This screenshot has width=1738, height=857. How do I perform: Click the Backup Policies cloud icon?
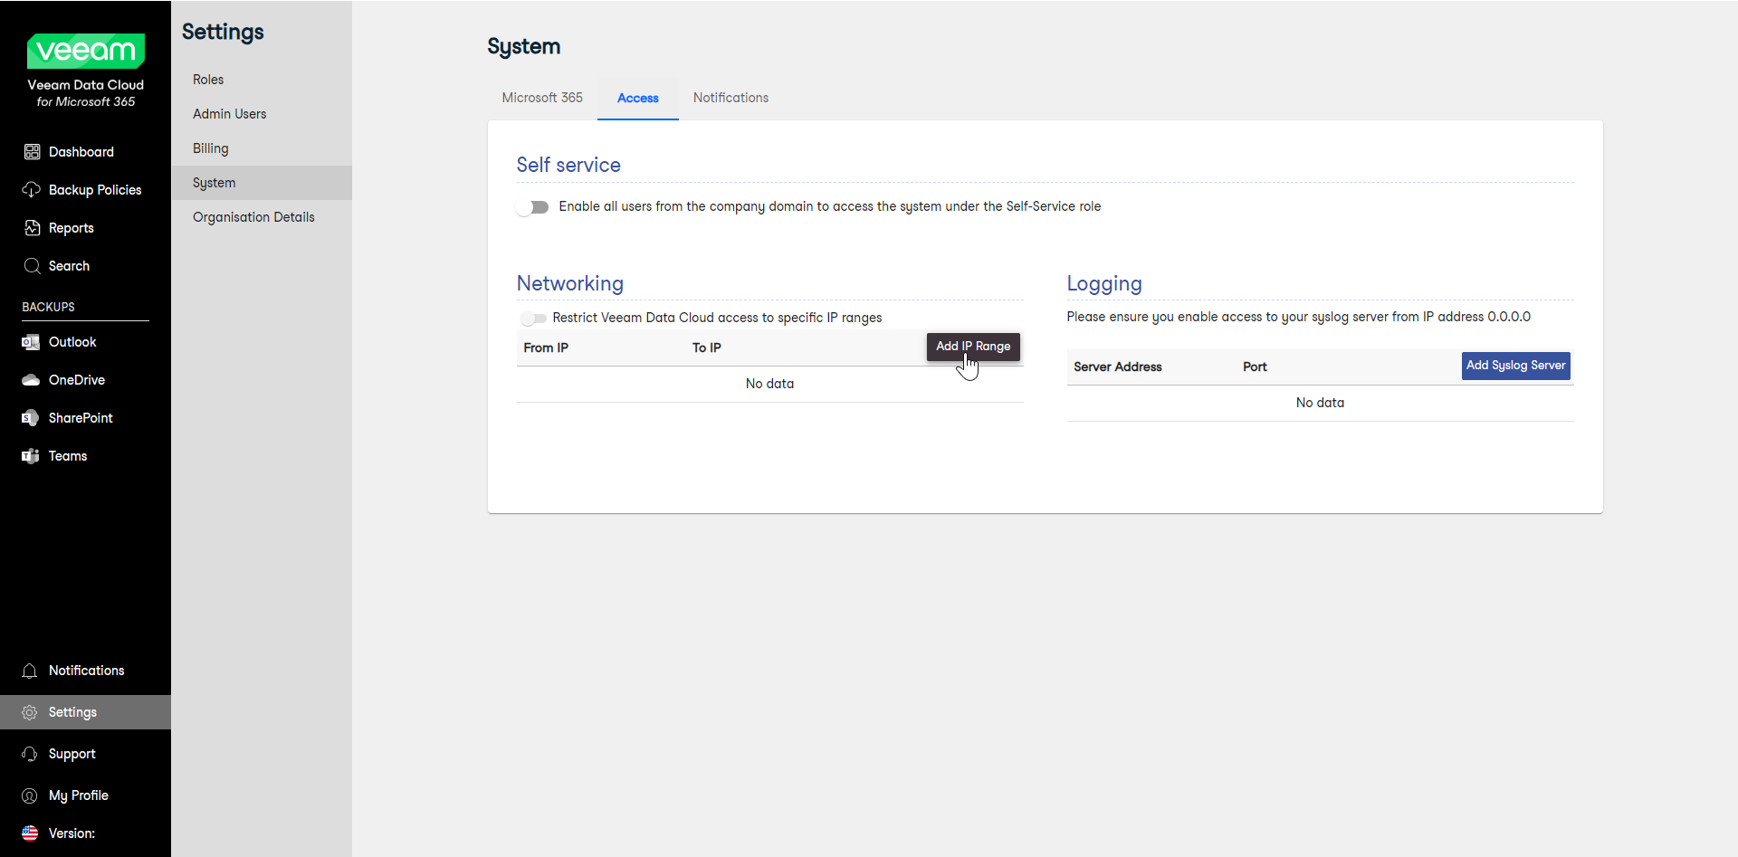coord(32,190)
